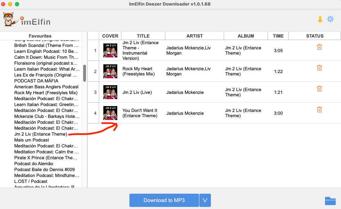This screenshot has height=209, width=341.
Task: Select Podcast do Alemão entry
Action: pyautogui.click(x=34, y=163)
